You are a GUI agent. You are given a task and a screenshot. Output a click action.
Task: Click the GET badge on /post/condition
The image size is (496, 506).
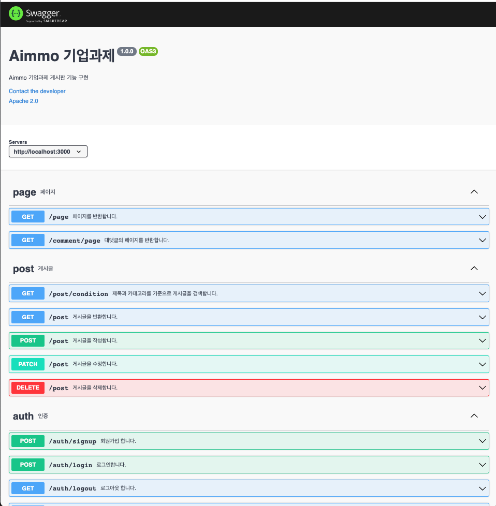tap(27, 293)
